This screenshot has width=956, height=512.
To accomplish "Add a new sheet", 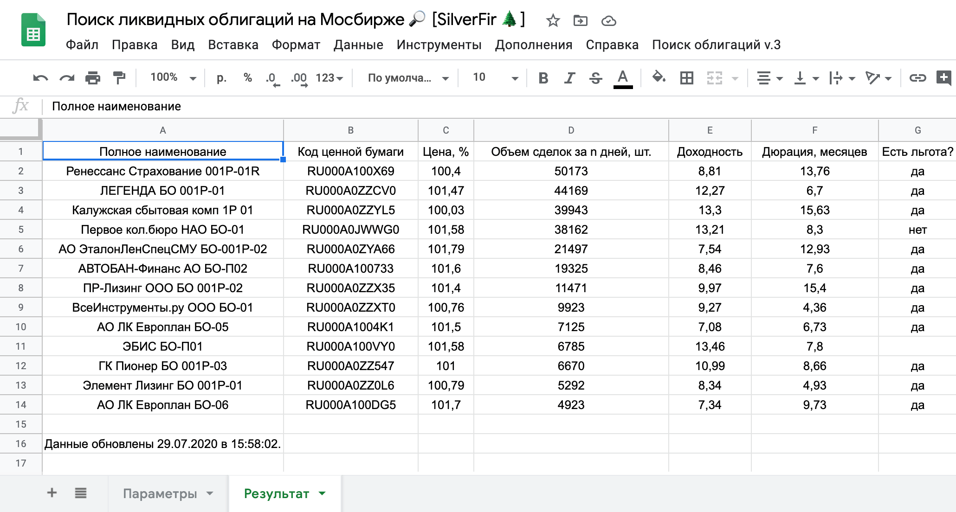I will coord(52,493).
